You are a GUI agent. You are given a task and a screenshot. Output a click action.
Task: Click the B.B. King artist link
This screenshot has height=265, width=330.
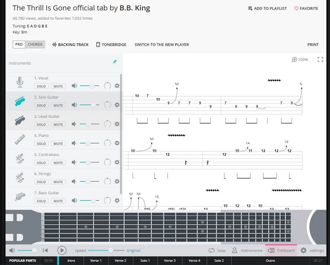click(x=135, y=8)
